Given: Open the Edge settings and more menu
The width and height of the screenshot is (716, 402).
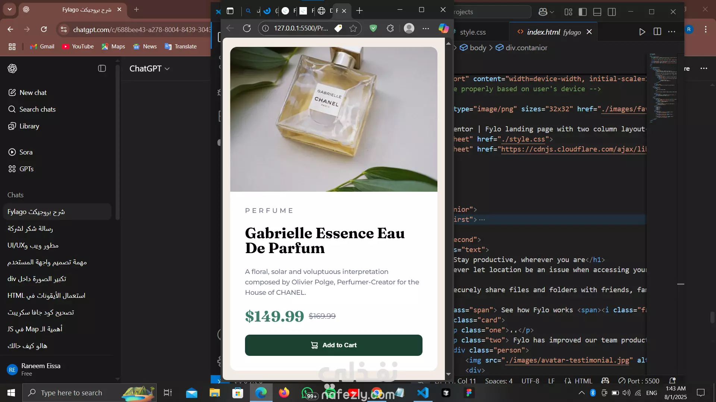Looking at the screenshot, I should point(426,28).
